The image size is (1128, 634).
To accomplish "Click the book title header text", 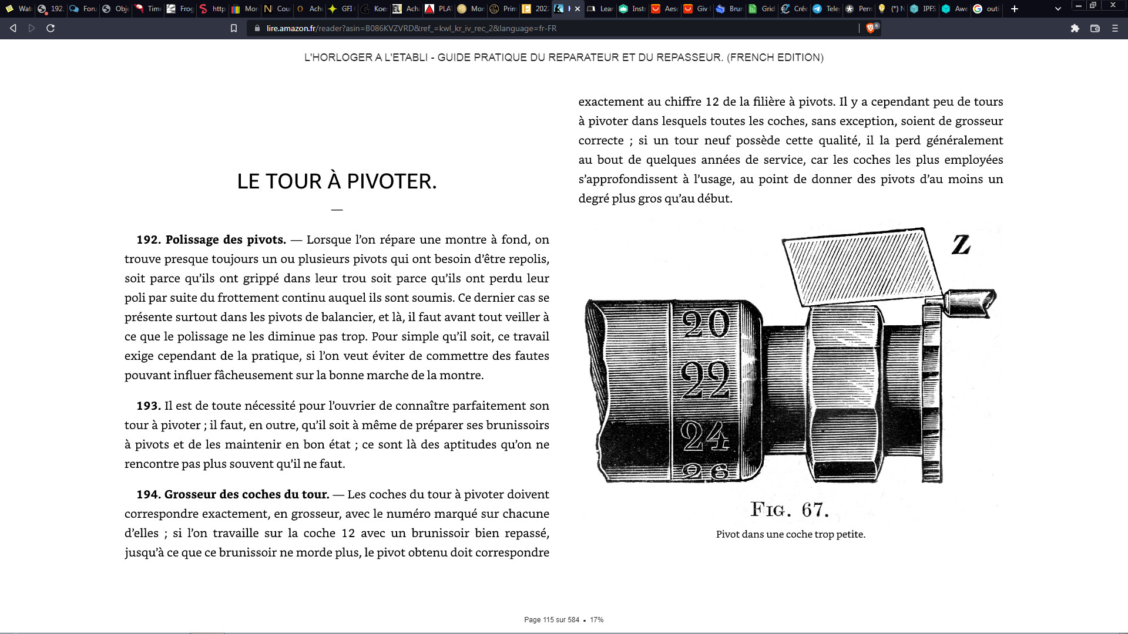I will click(564, 58).
